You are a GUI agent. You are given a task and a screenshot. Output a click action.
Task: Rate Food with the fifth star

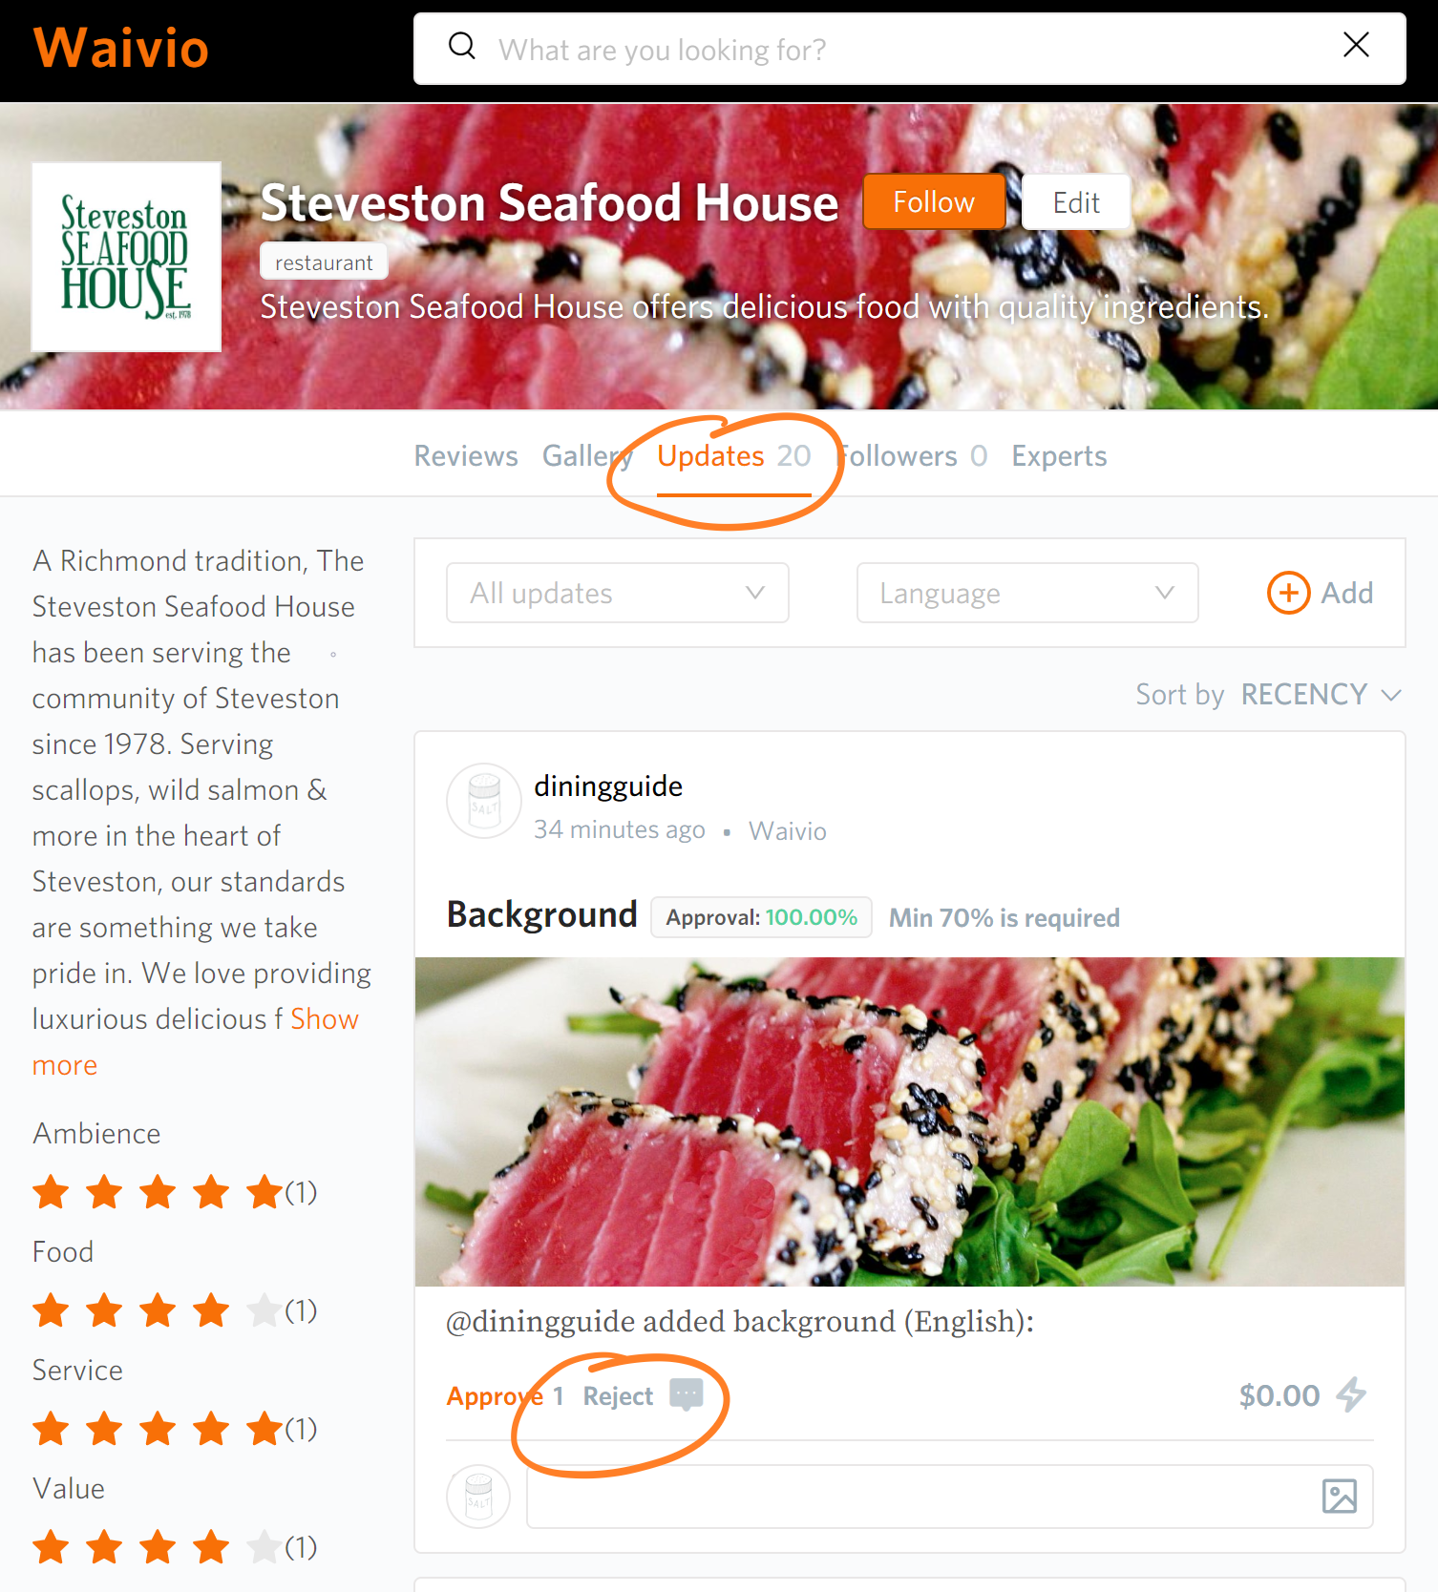click(x=264, y=1310)
